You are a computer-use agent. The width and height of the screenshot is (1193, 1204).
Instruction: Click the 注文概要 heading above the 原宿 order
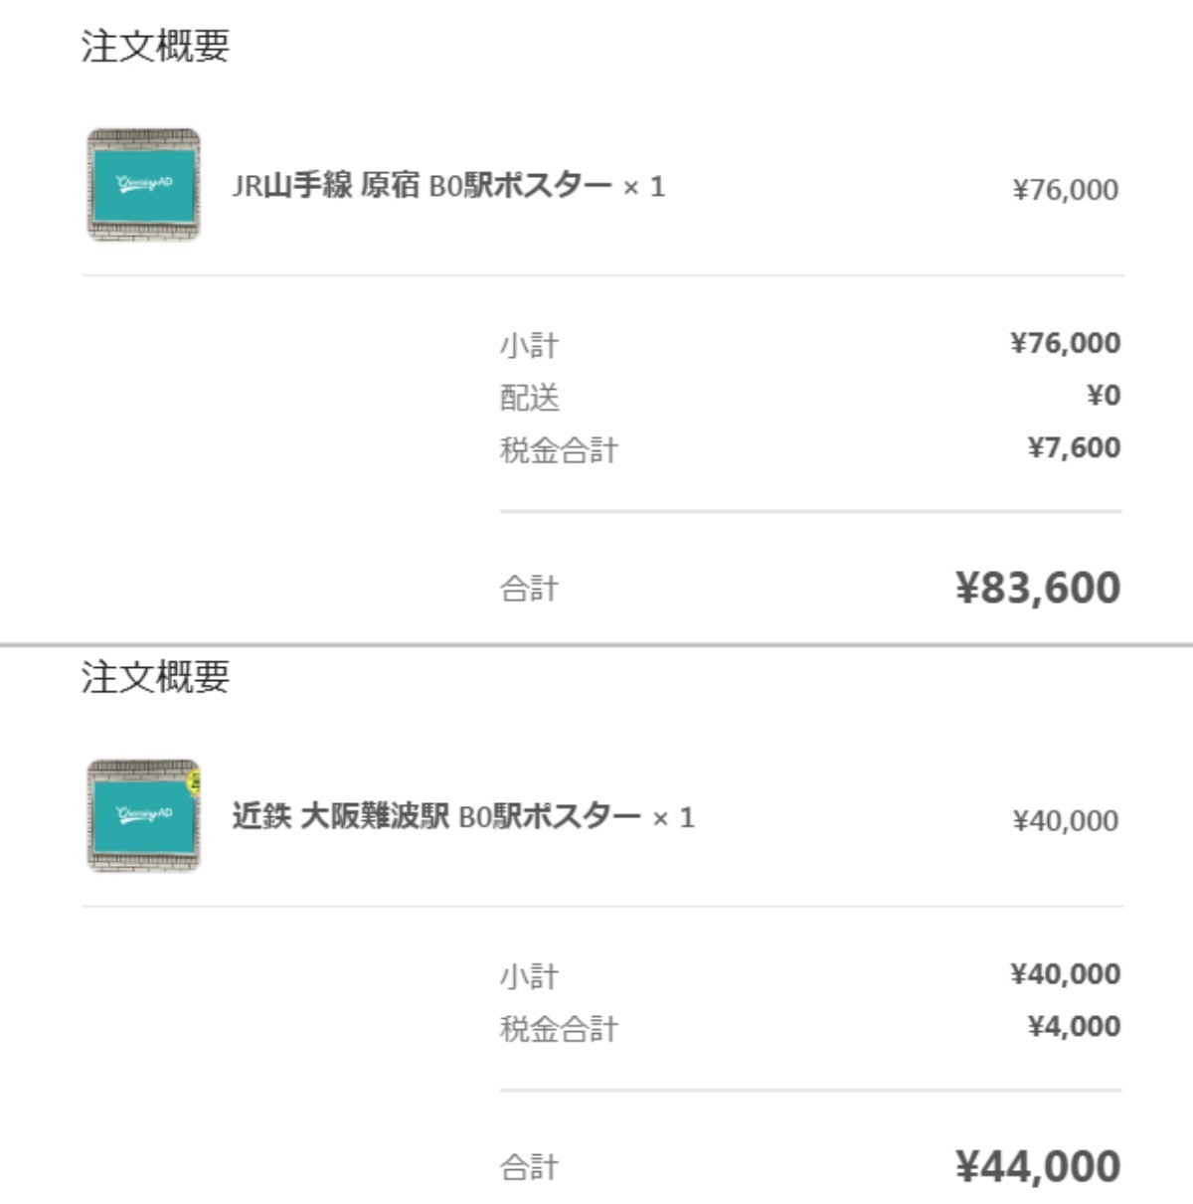pos(155,46)
